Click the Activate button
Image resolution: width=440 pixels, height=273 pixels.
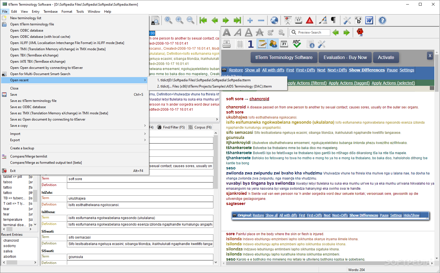click(x=386, y=57)
